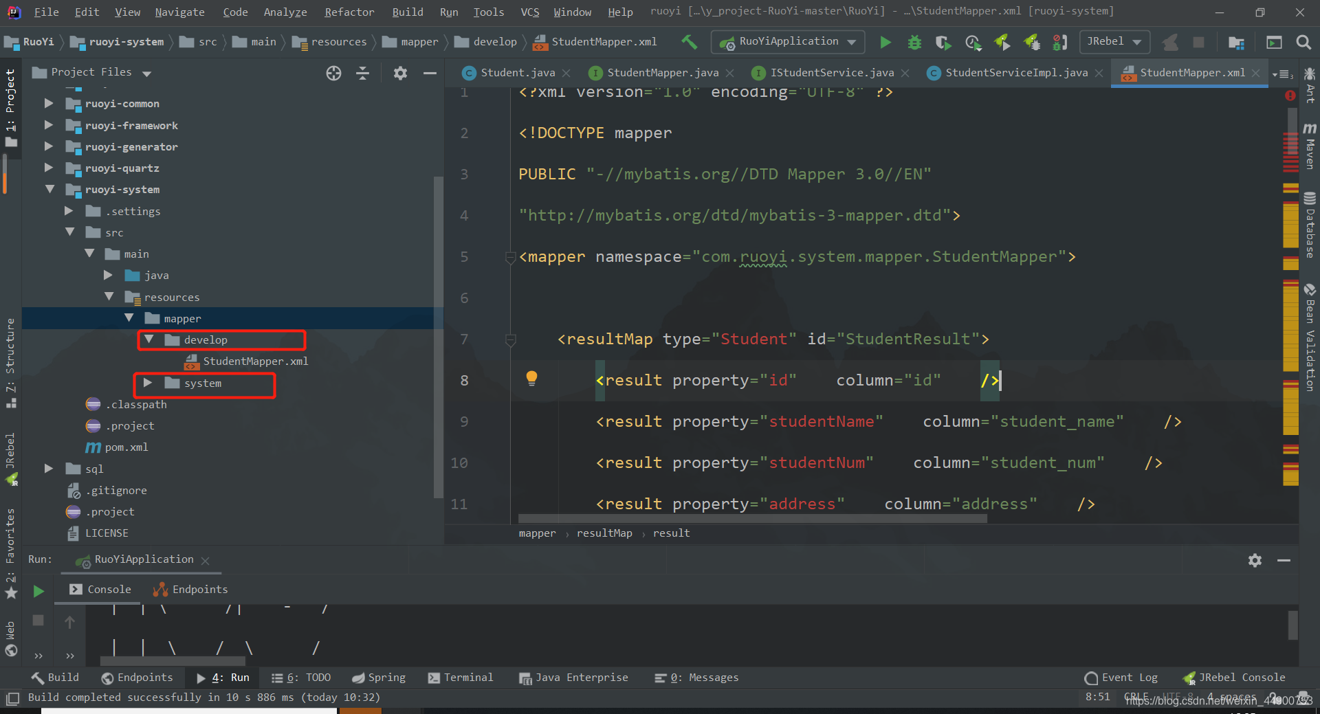The width and height of the screenshot is (1320, 714).
Task: Switch to IStudentService.java tab
Action: point(832,73)
